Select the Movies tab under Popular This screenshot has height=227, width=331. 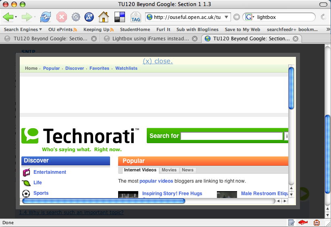(169, 170)
